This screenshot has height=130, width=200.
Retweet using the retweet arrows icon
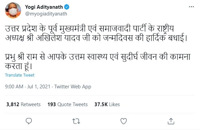click(76, 121)
